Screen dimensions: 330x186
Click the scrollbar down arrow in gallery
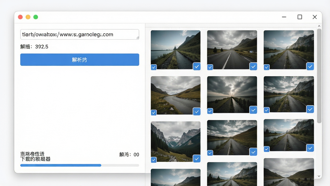319,176
